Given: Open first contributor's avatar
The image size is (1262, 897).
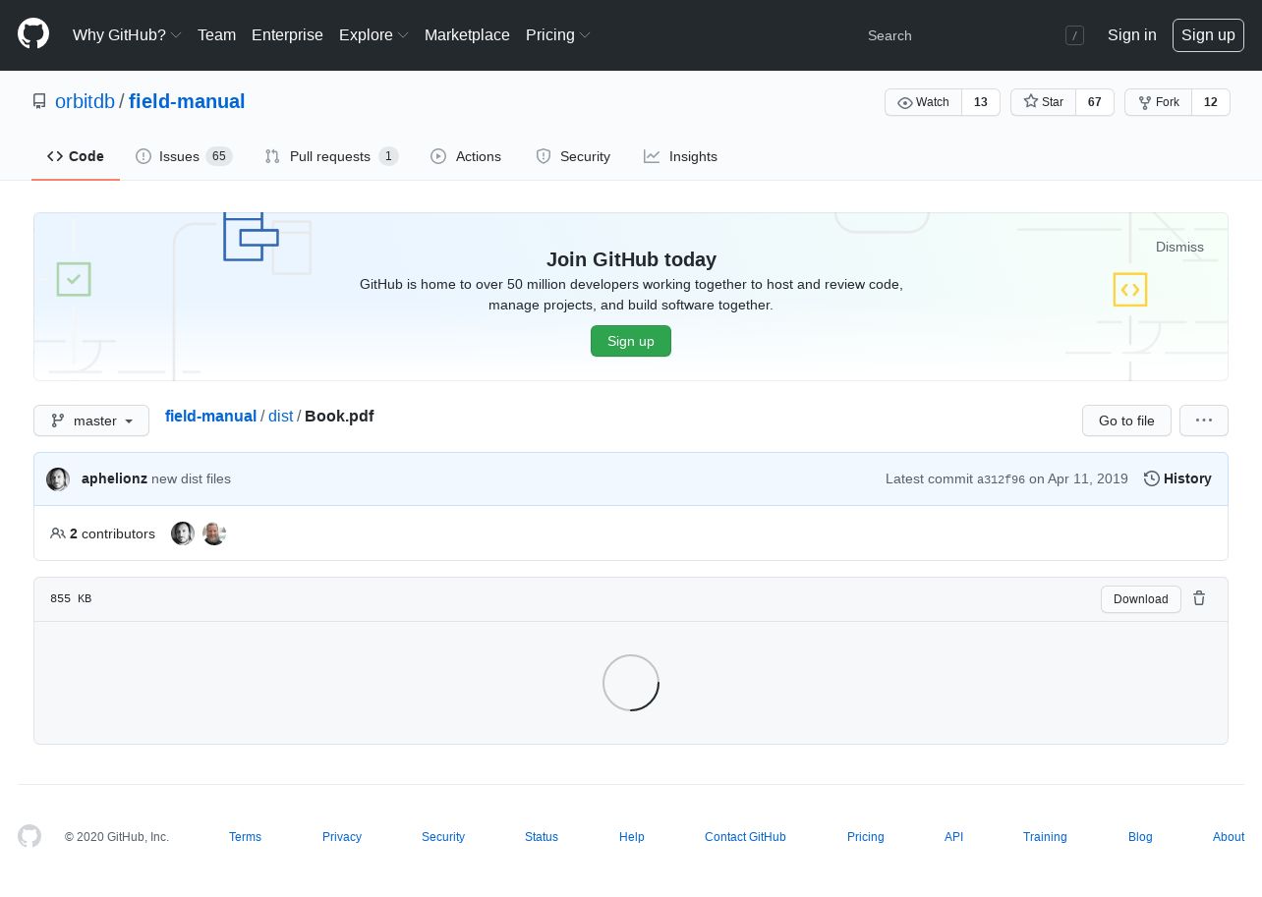Looking at the screenshot, I should coord(183,533).
